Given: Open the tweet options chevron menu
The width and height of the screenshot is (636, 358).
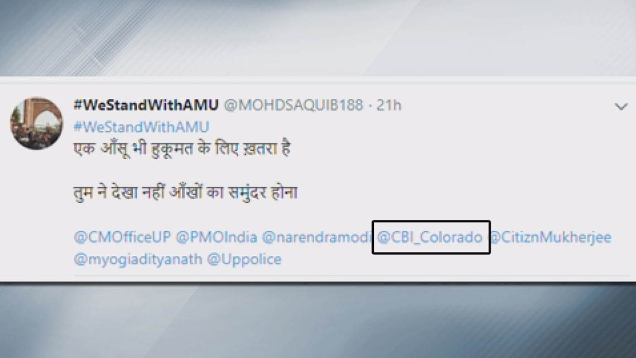Looking at the screenshot, I should (621, 107).
